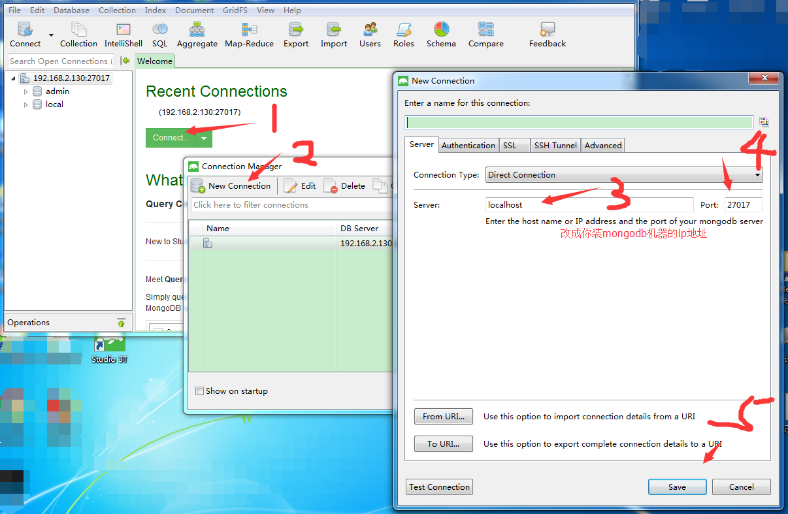
Task: Open the Users management tool
Action: (x=370, y=35)
